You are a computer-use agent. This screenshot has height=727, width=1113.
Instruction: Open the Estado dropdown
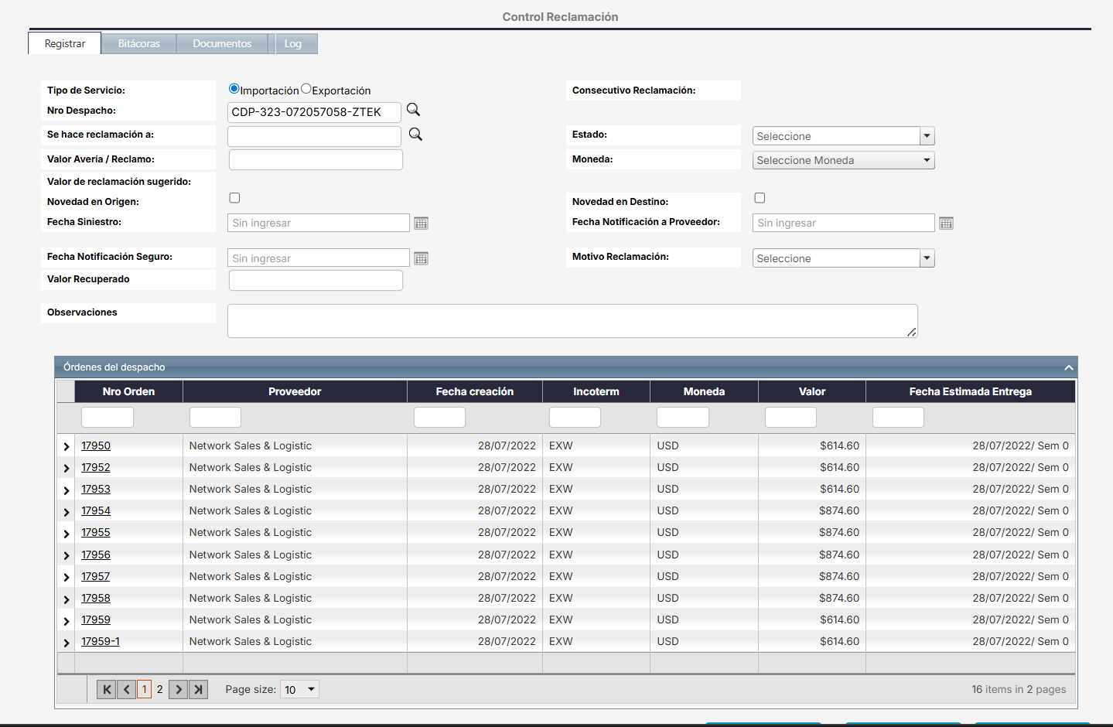coord(927,136)
